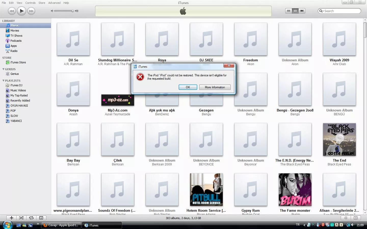Open the Music Videos smart playlist

pyautogui.click(x=25, y=90)
